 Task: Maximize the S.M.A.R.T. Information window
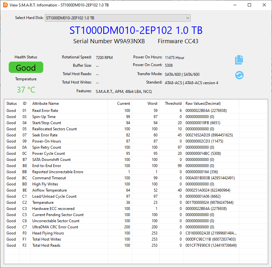click(249, 5)
